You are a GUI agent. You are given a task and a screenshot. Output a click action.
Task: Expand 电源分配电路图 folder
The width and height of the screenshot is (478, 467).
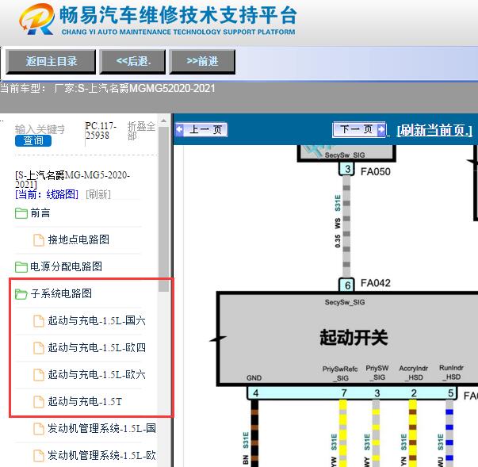pyautogui.click(x=66, y=266)
